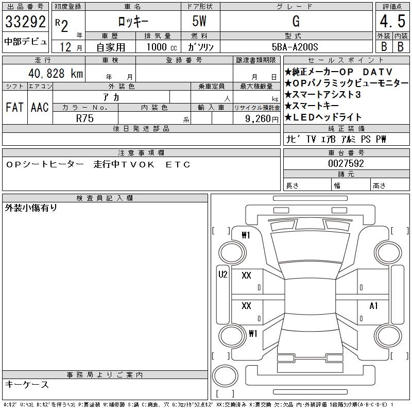
Task: Click the damage code legend line
Action: coord(198,405)
